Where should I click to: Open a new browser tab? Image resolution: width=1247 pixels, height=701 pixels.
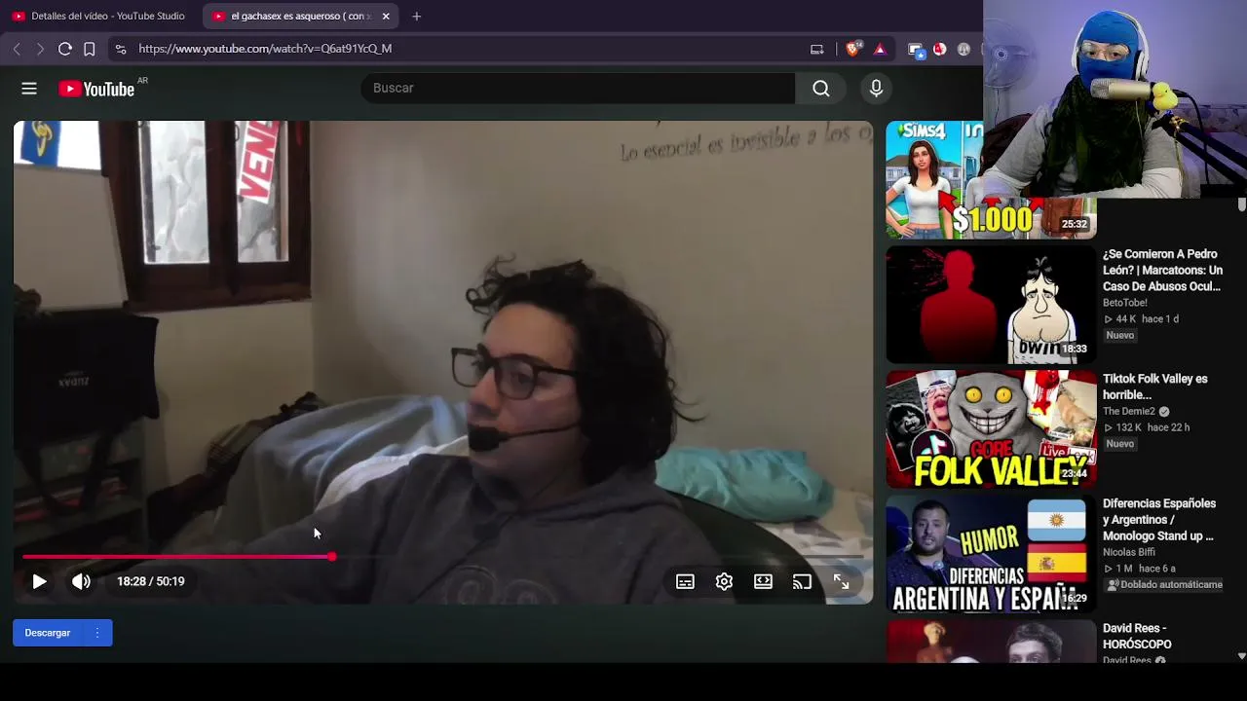416,17
